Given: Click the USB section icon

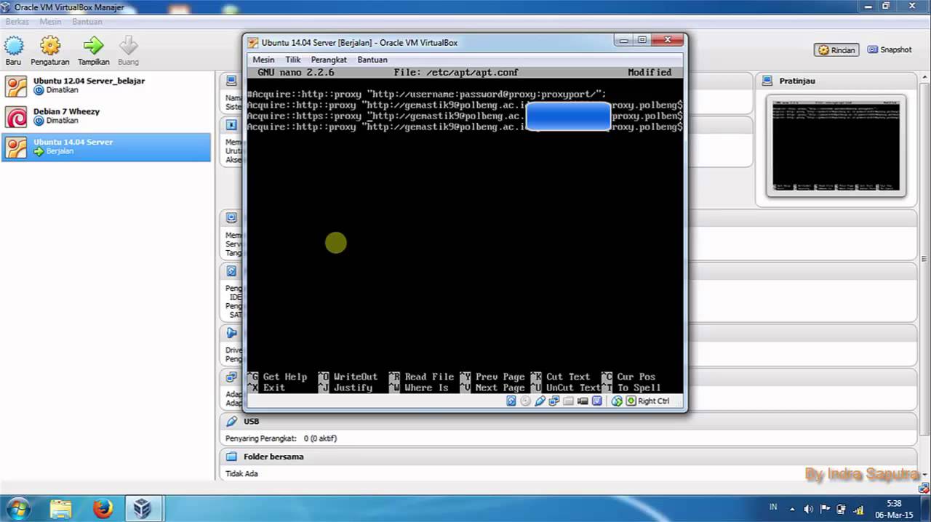Looking at the screenshot, I should 231,421.
